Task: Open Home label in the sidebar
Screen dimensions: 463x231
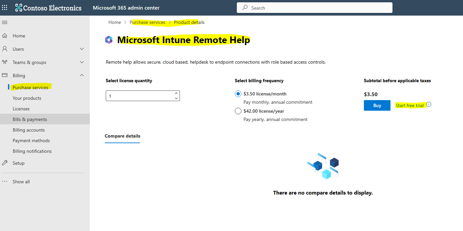Action: (19, 36)
